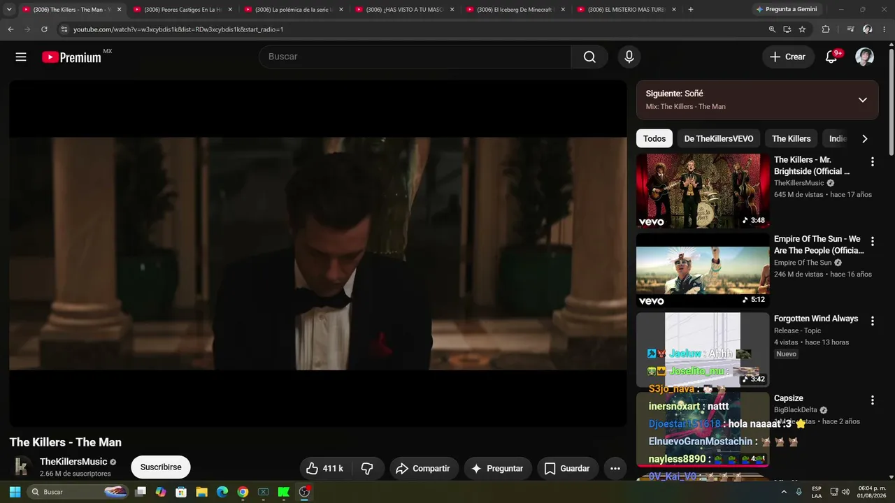Open options for Capsize video
Screen dimensions: 895x503
point(872,400)
